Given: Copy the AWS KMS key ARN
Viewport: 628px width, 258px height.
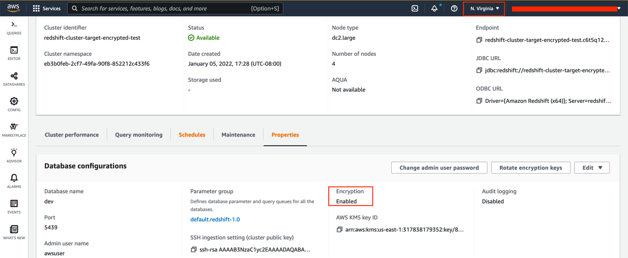Looking at the screenshot, I should pyautogui.click(x=339, y=229).
